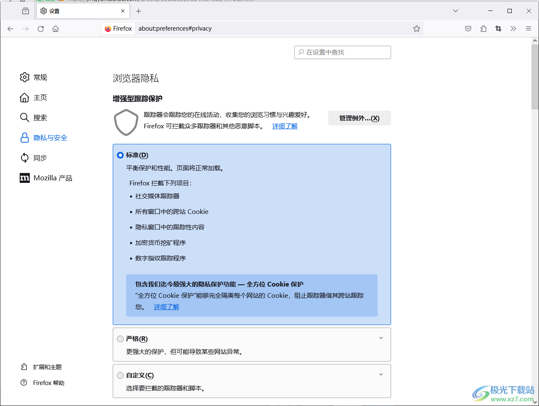
Task: Close the 设置 tab
Action: pyautogui.click(x=123, y=11)
